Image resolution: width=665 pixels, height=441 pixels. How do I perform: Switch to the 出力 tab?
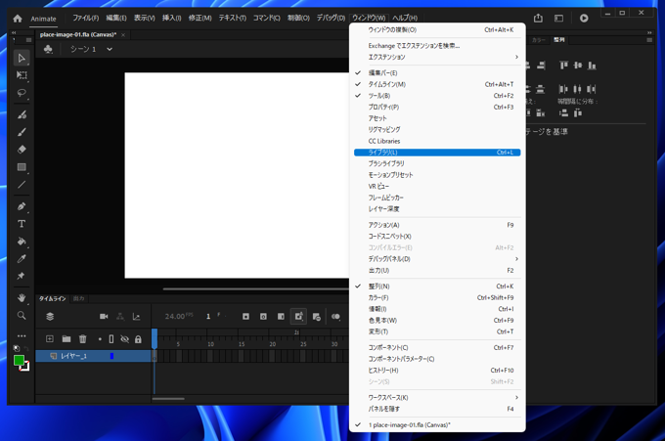coord(78,298)
